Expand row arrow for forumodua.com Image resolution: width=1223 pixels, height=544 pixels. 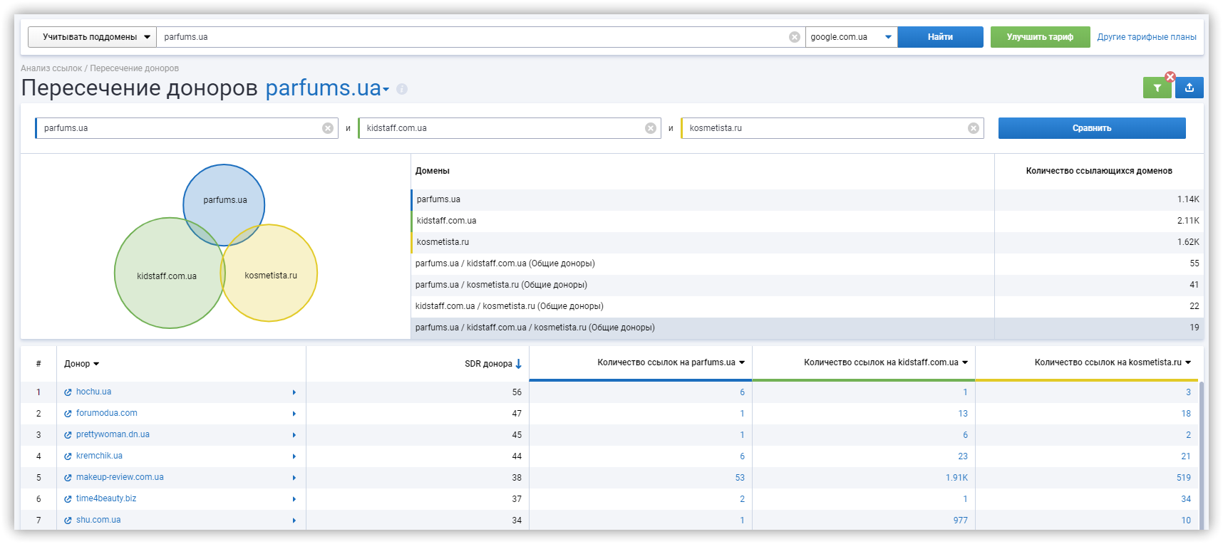pos(294,414)
